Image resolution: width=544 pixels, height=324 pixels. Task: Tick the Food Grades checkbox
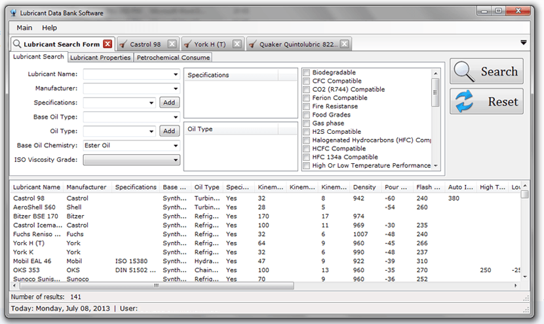click(x=306, y=115)
